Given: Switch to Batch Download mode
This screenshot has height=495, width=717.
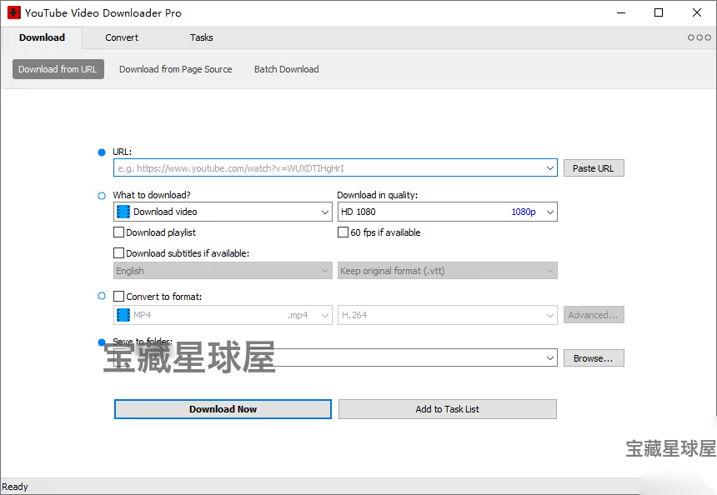Looking at the screenshot, I should 286,69.
